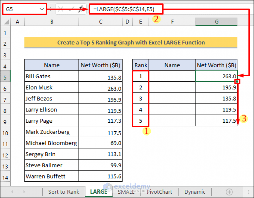Click the rank 5 cell
254x198 pixels.
pyautogui.click(x=141, y=121)
